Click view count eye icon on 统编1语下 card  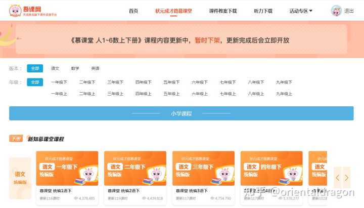[76, 198]
